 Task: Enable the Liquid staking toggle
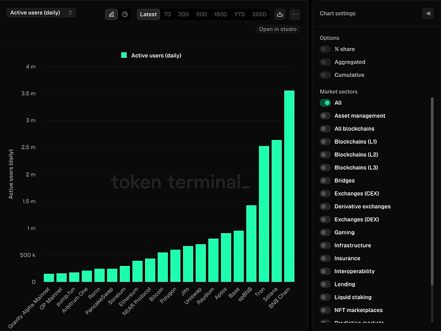[325, 297]
